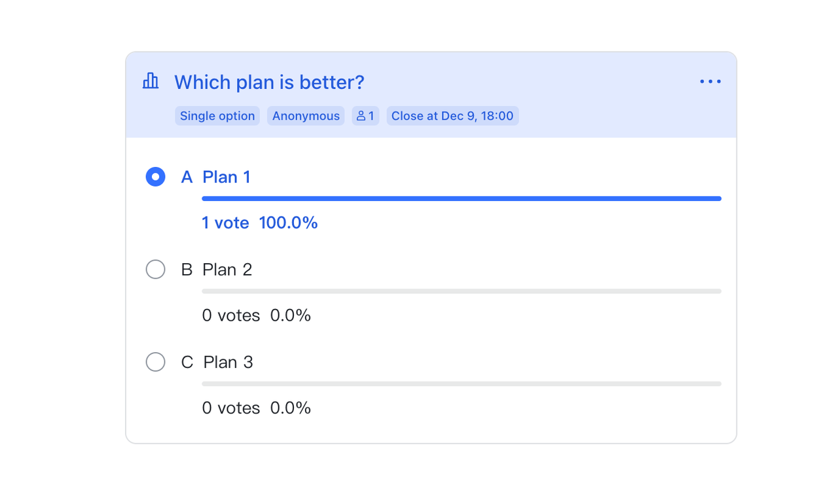Click the Plan 2 option label

227,269
